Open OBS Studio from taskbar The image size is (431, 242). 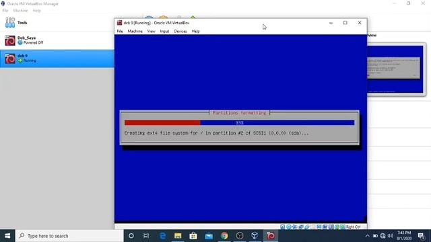point(240,236)
